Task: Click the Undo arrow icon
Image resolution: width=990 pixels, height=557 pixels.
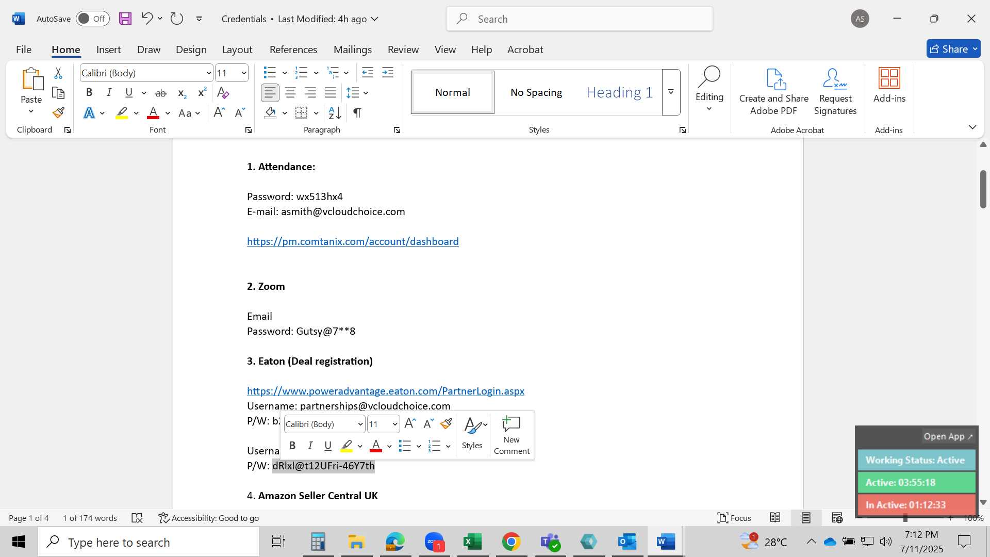Action: click(147, 19)
